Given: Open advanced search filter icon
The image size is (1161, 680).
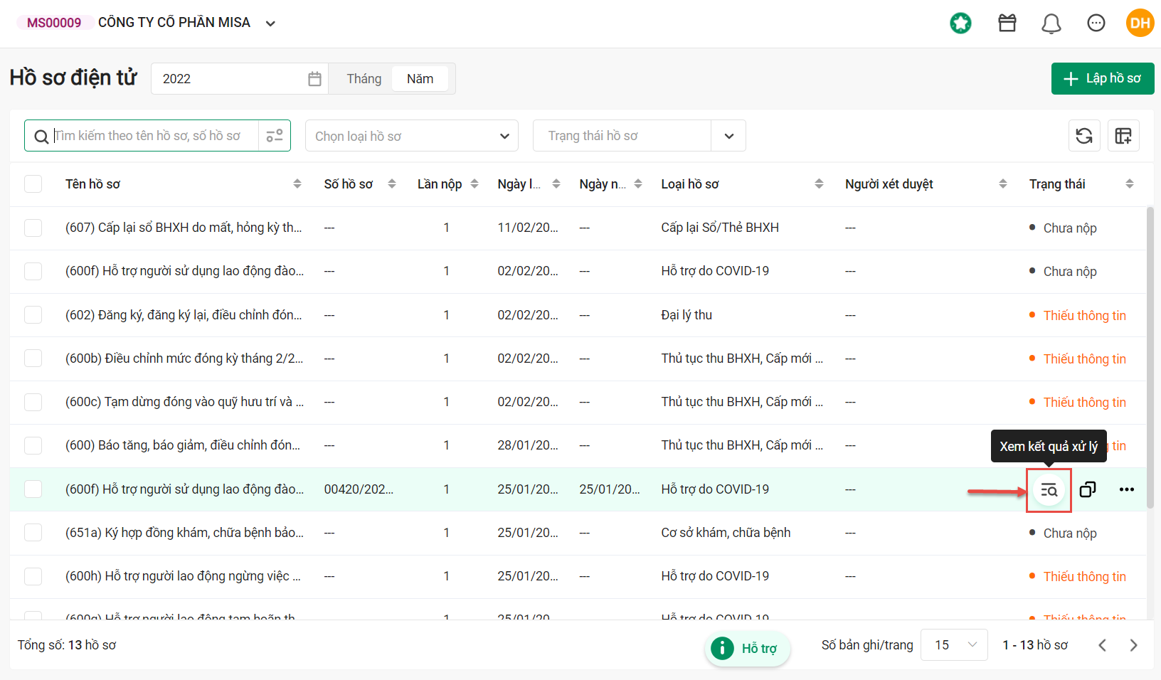Looking at the screenshot, I should tap(275, 135).
